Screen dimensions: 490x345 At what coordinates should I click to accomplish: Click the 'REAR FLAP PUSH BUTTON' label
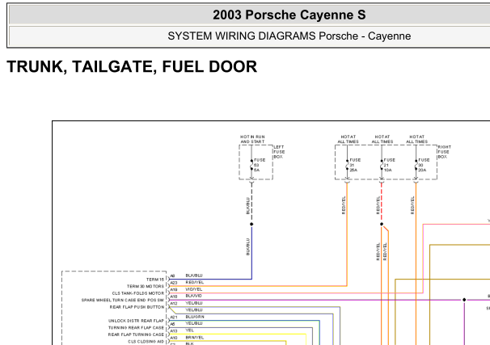[137, 307]
